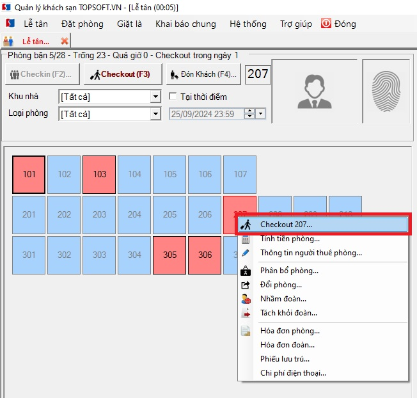Click the Checkin (F2) button
The width and height of the screenshot is (417, 398).
point(42,74)
